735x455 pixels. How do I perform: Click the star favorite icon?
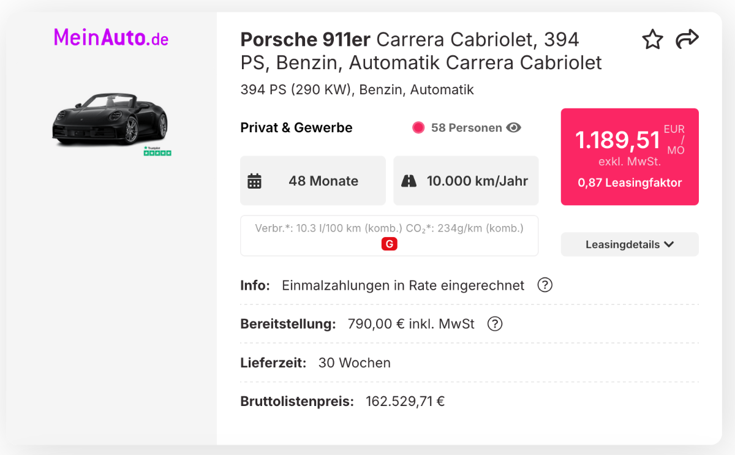[652, 39]
